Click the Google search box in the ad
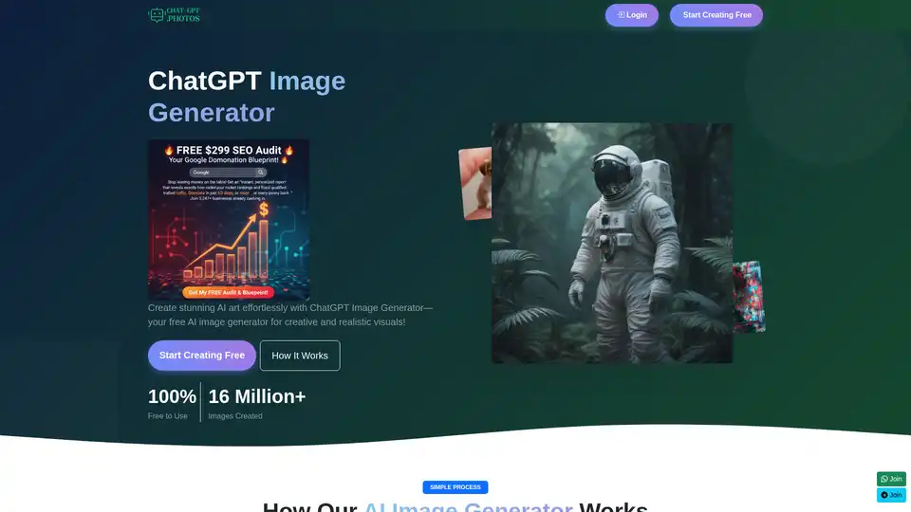 click(x=228, y=173)
